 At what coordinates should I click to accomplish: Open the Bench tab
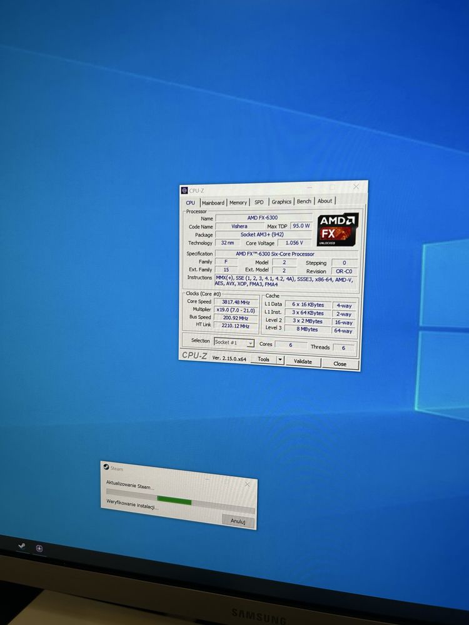(x=304, y=201)
